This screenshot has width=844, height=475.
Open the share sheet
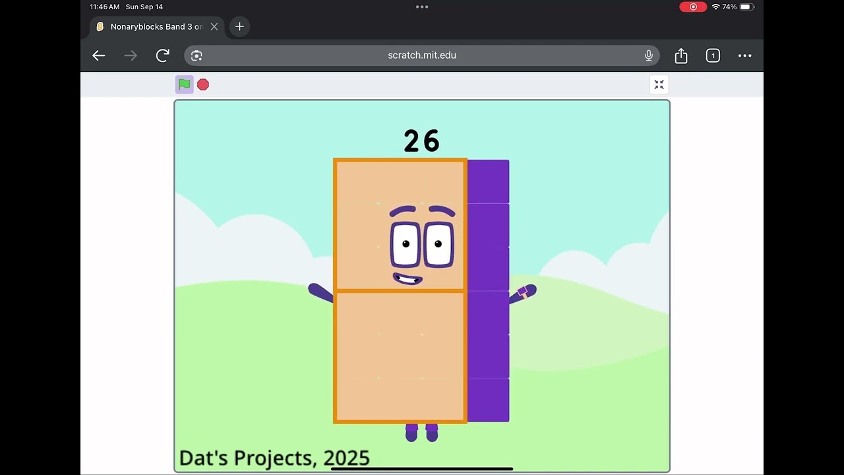click(681, 55)
